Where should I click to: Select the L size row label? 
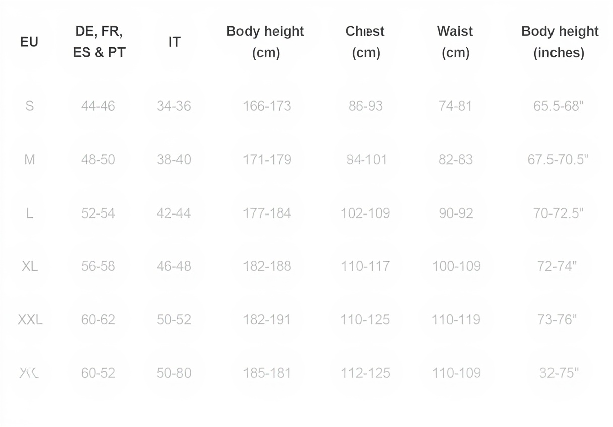point(30,213)
